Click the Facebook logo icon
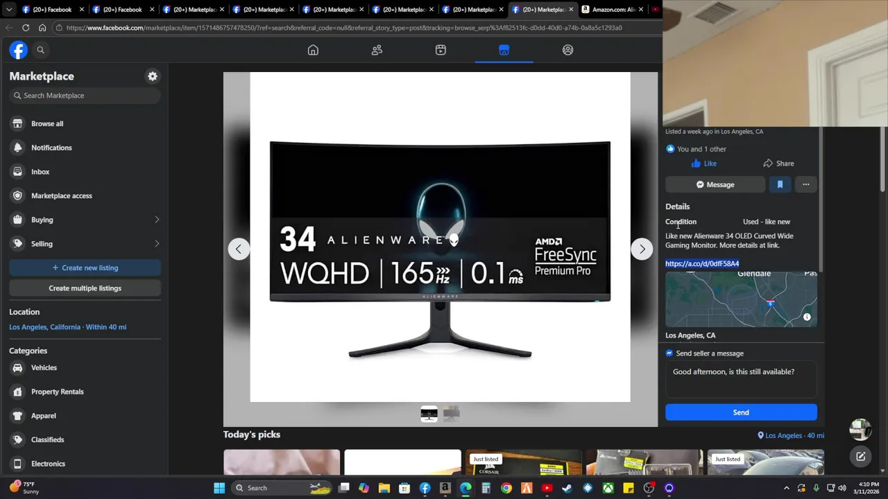The image size is (888, 499). tap(18, 50)
